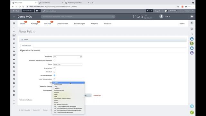This screenshot has width=206, height=116.
Task: Open the magnifier search icon in right sidebar
Action: coord(192,34)
